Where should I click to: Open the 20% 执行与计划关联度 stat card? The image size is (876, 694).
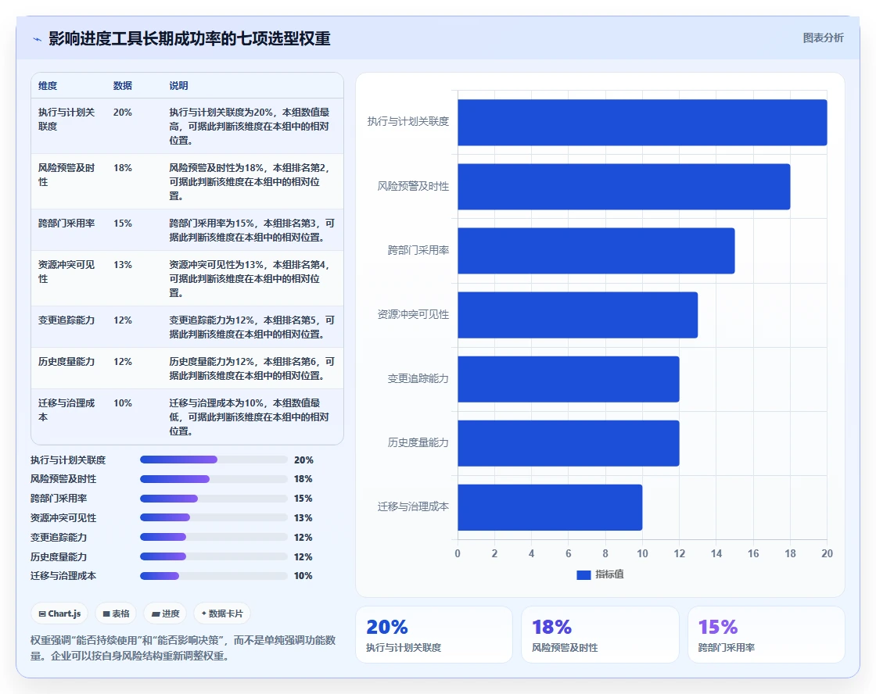point(434,635)
